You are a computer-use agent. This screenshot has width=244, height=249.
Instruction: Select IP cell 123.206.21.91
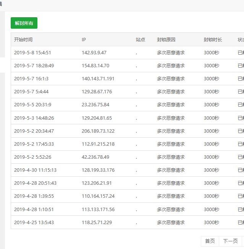point(97,183)
